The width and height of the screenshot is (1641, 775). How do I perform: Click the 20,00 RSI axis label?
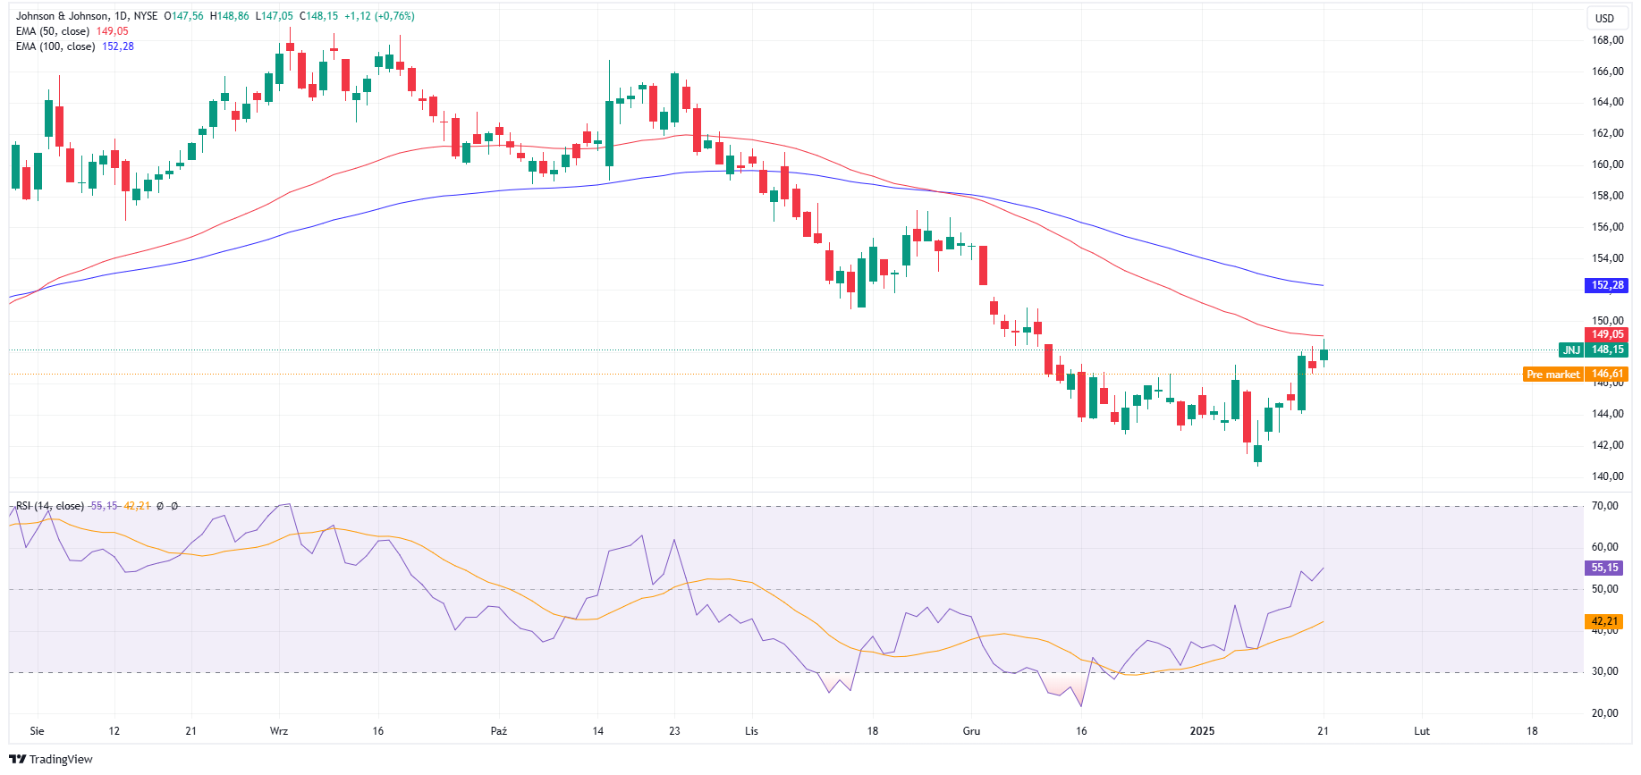click(x=1604, y=713)
